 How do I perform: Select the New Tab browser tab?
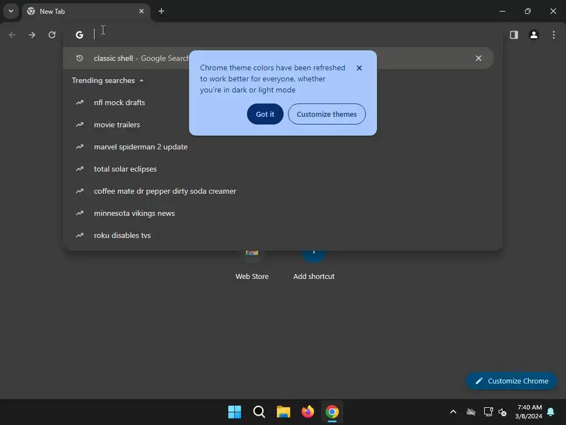tap(86, 12)
